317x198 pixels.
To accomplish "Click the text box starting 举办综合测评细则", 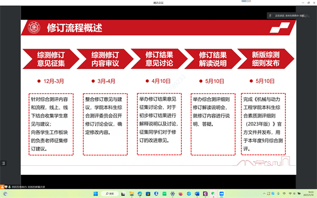I will coord(213,124).
